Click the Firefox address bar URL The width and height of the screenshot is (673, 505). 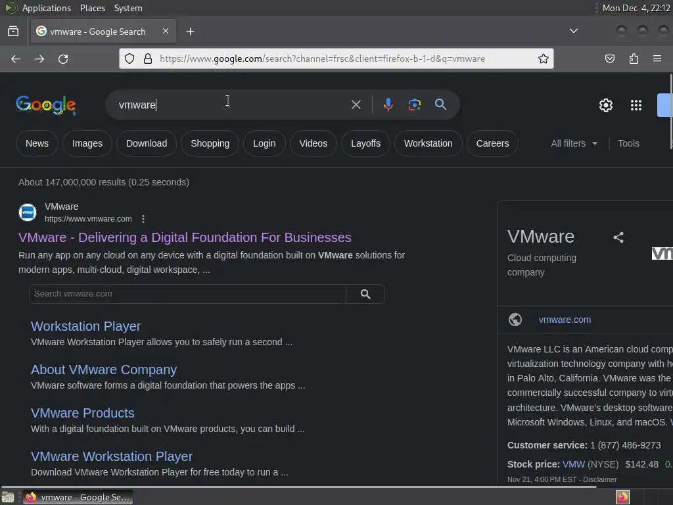tap(322, 59)
